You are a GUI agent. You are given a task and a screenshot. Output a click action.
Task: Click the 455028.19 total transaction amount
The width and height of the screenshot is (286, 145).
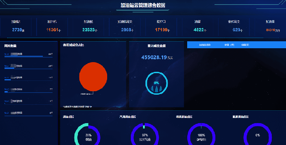click(154, 57)
